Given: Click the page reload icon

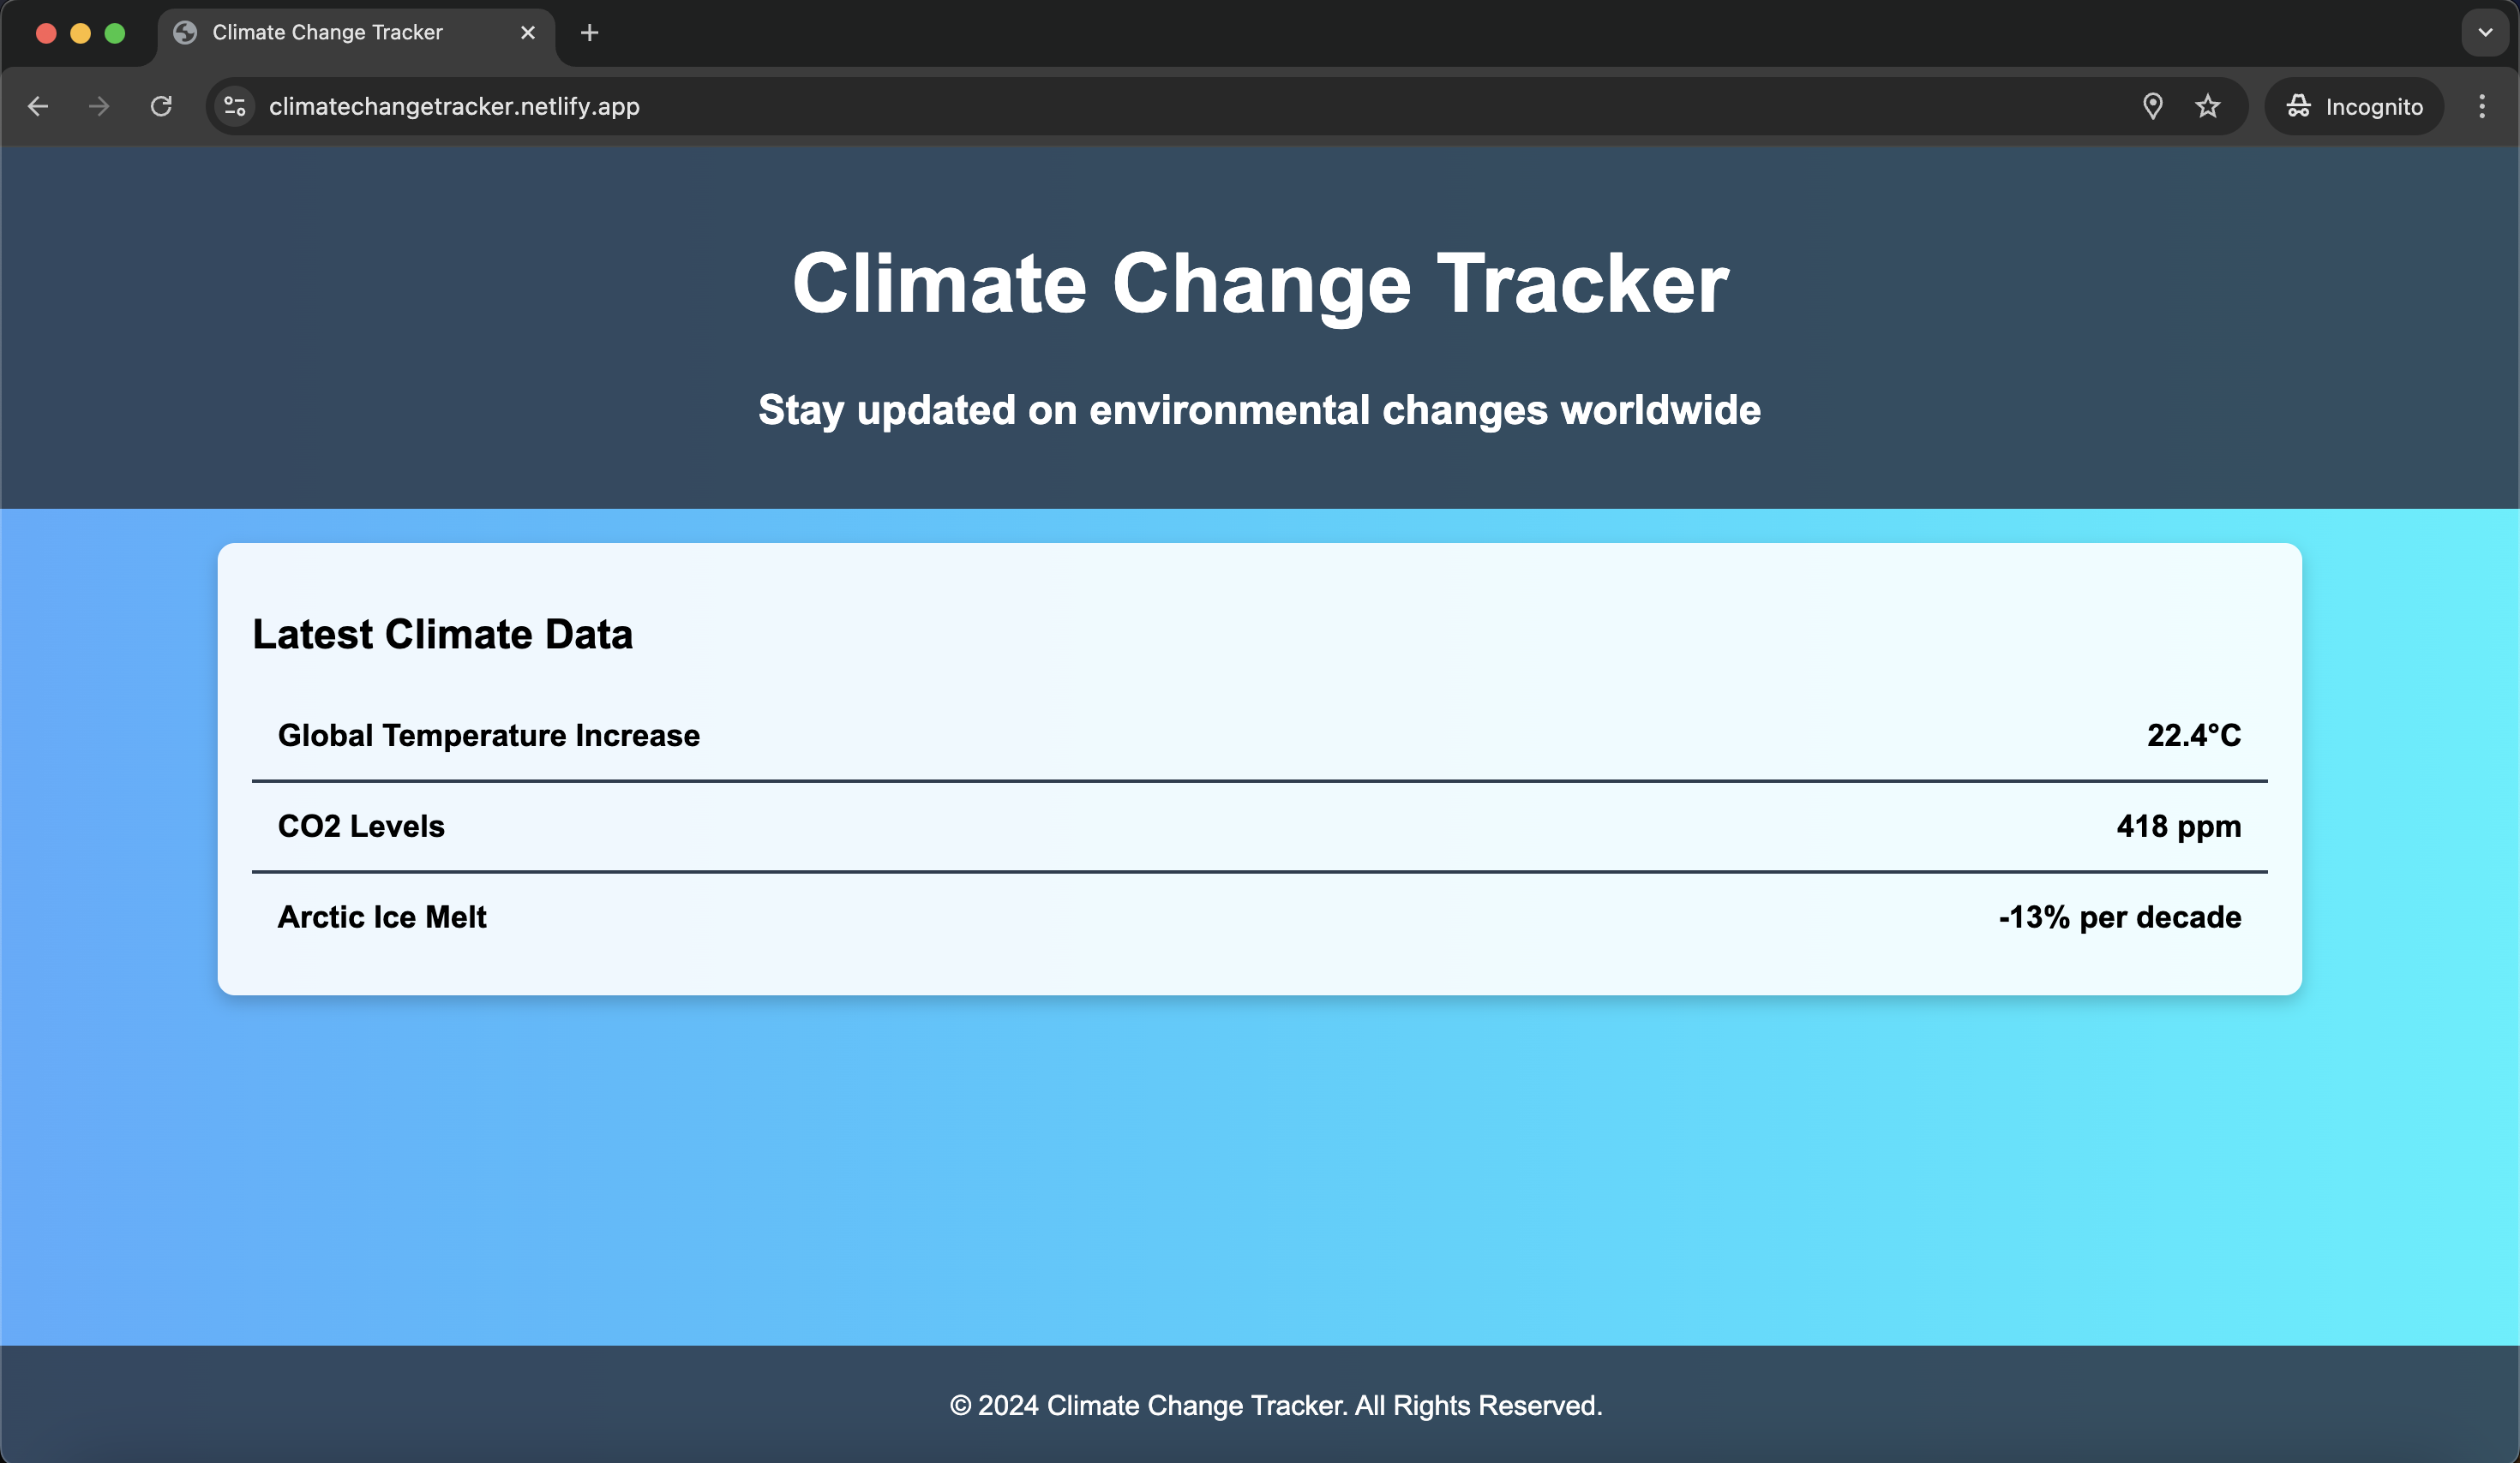Looking at the screenshot, I should tap(161, 106).
